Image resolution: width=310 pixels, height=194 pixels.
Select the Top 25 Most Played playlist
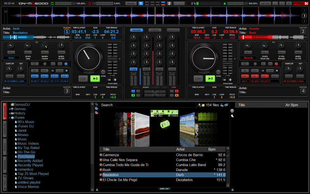(33, 174)
